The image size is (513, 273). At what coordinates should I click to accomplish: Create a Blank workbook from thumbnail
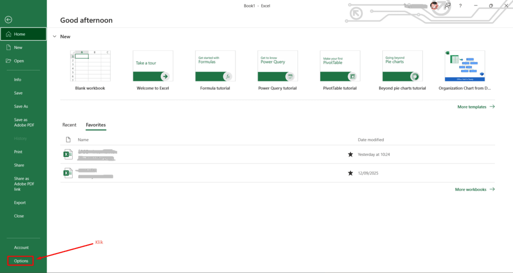pos(90,66)
